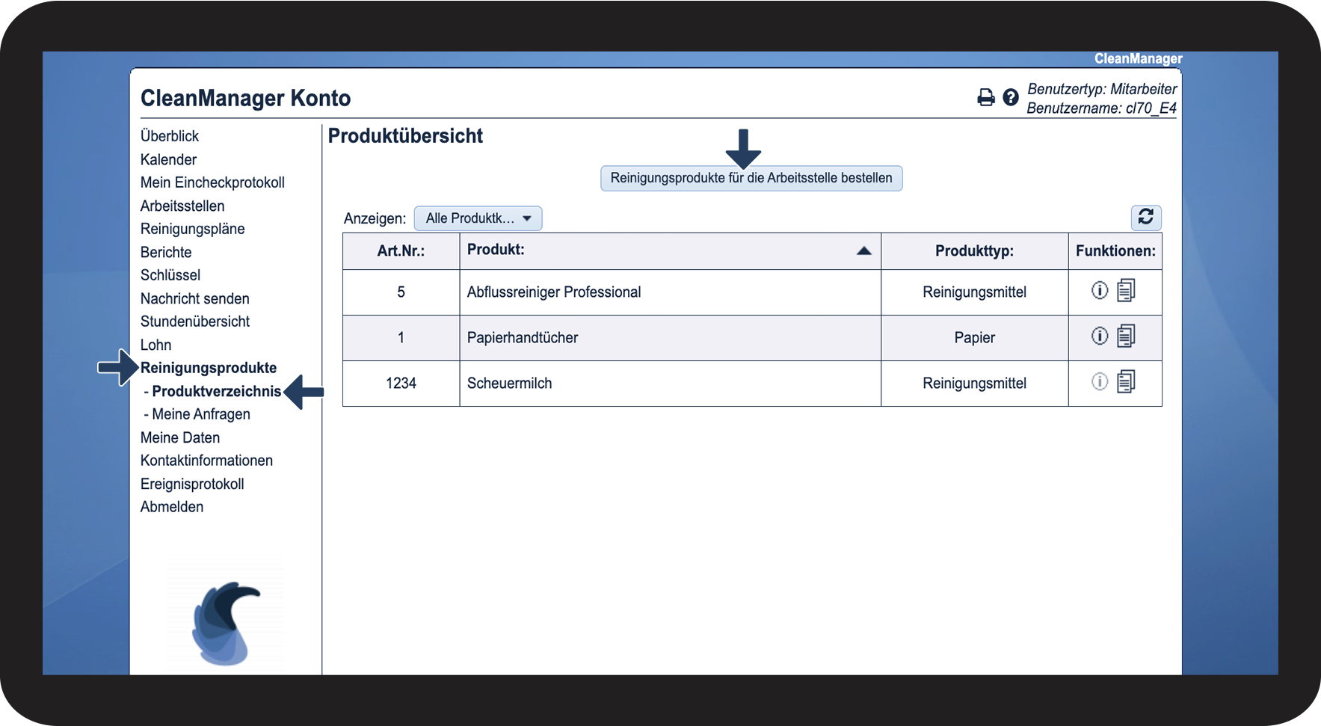The width and height of the screenshot is (1321, 726).
Task: Show info for Abflussreiniger Professional
Action: click(x=1099, y=290)
